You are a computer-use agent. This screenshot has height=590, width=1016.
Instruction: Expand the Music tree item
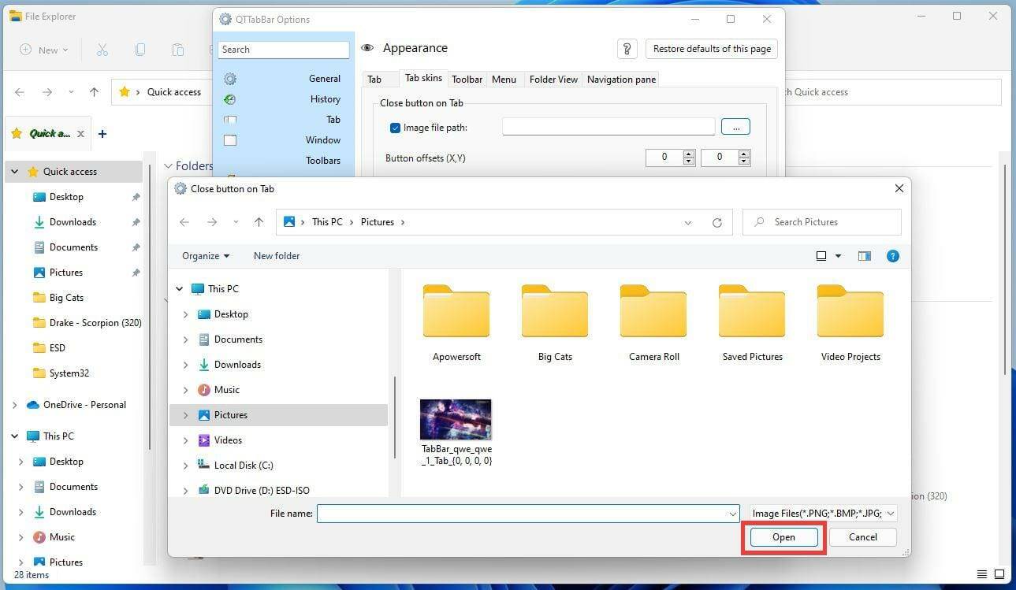tap(185, 389)
